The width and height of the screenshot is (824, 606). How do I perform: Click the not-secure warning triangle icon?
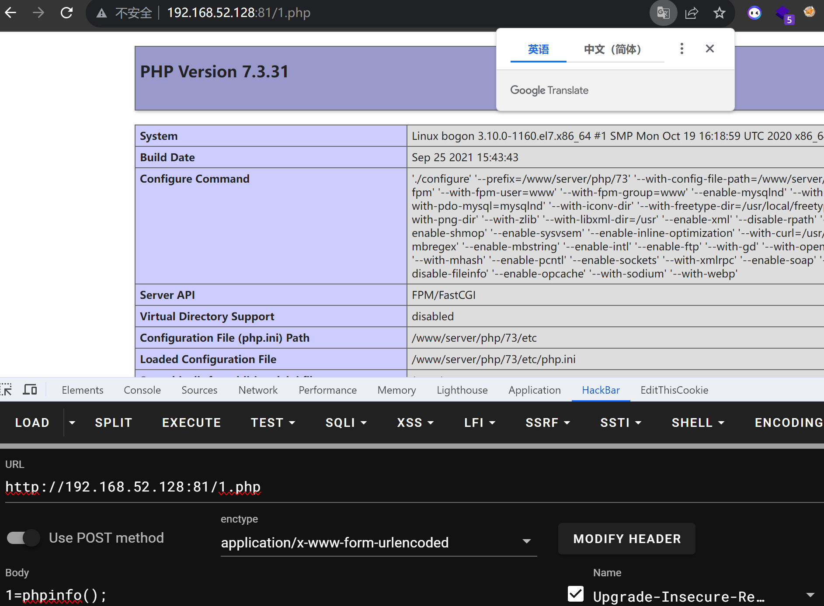pos(101,13)
